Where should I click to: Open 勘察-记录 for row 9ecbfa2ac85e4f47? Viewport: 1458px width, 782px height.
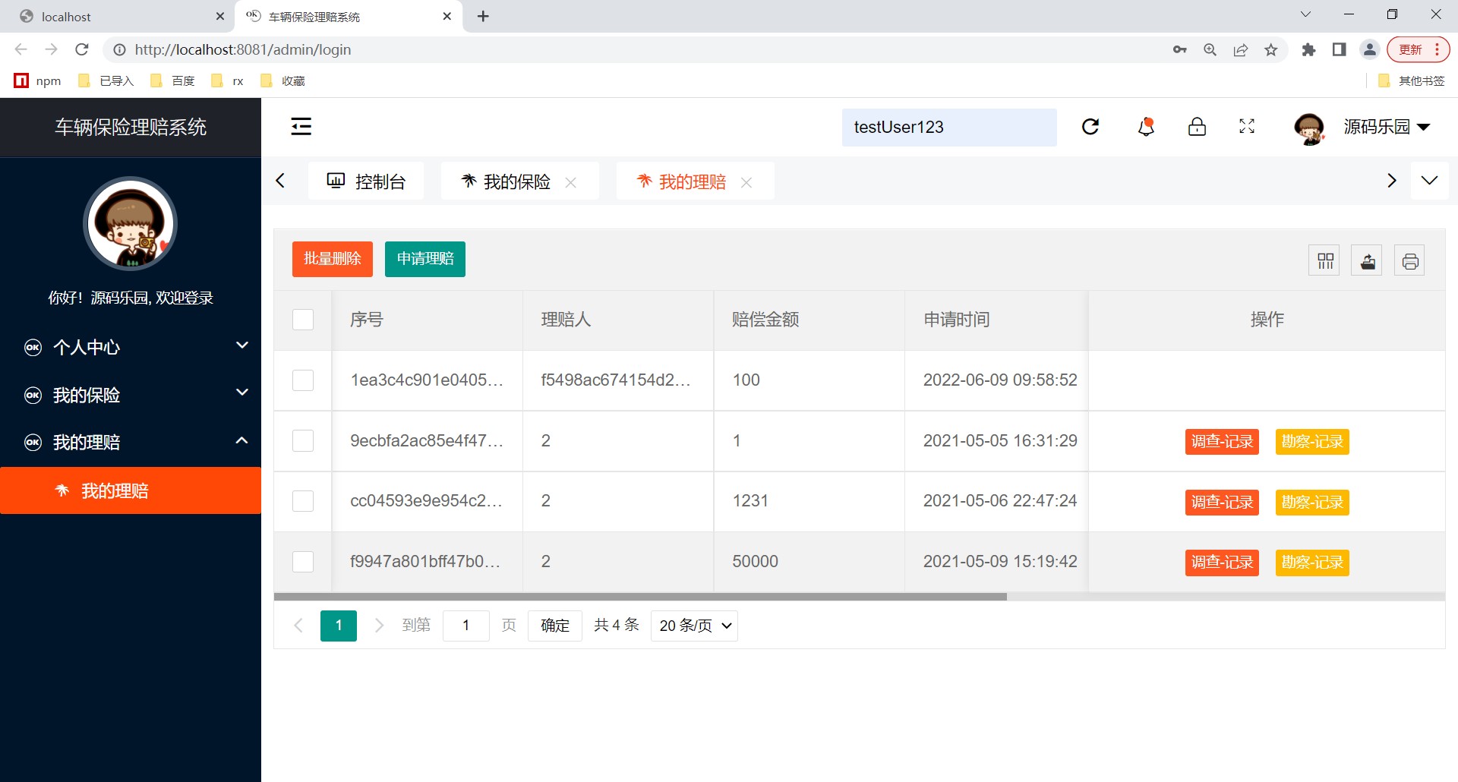[x=1312, y=442]
